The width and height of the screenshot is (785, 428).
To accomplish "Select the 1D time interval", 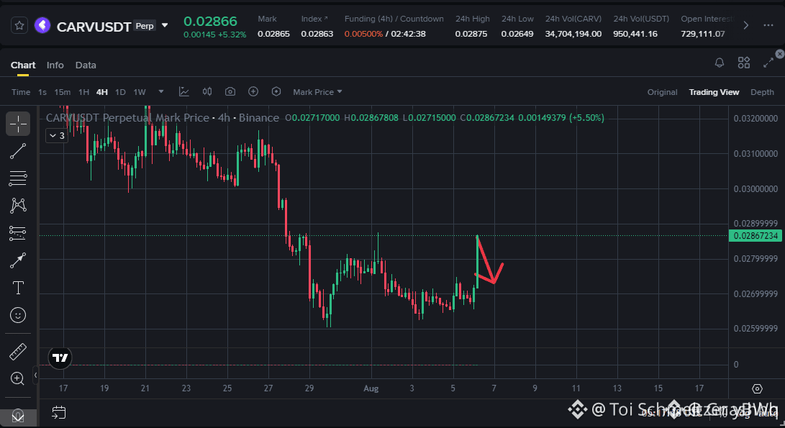I will (120, 92).
